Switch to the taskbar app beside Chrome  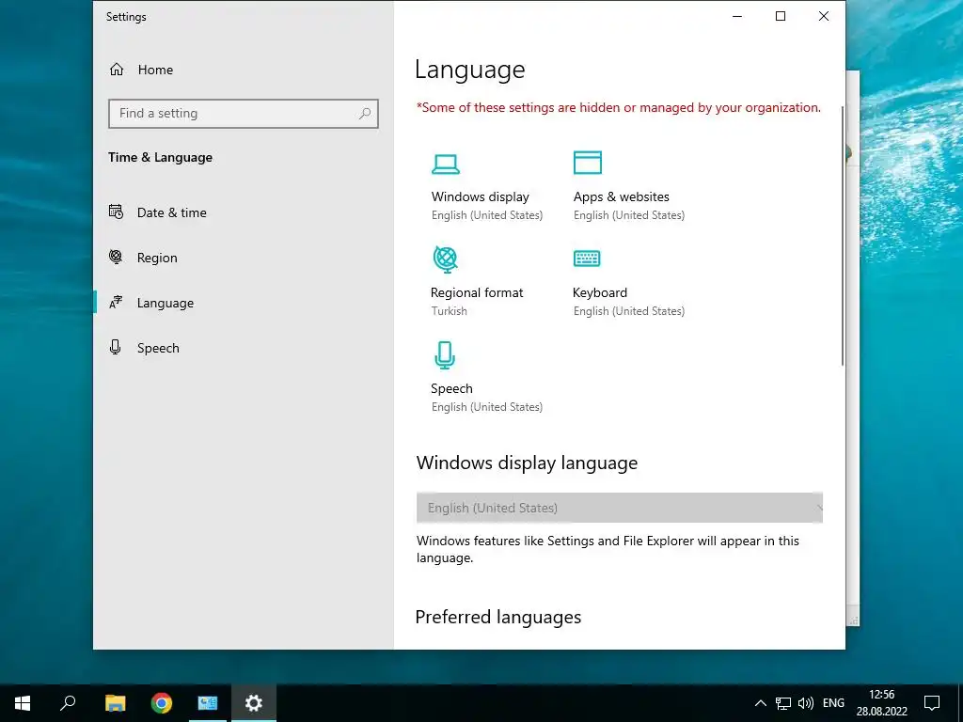pyautogui.click(x=208, y=703)
